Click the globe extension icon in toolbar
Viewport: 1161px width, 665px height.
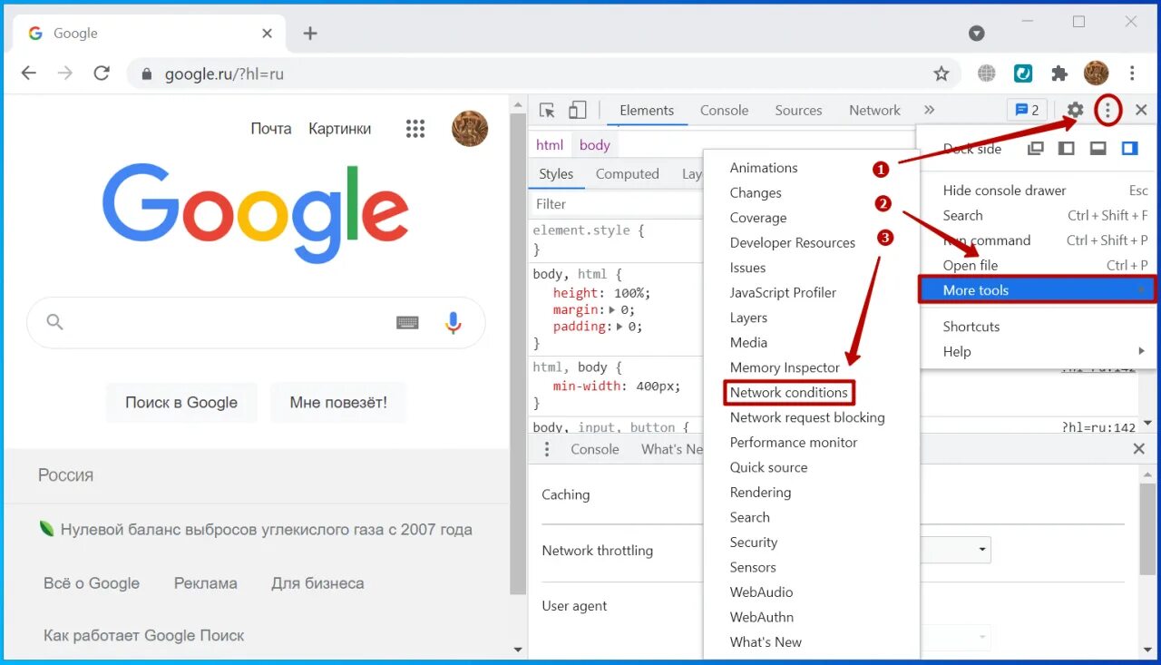987,73
